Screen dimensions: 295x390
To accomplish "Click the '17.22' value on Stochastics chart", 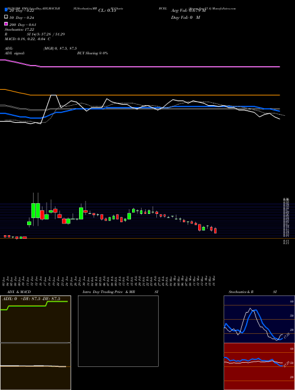I will (x=287, y=336).
